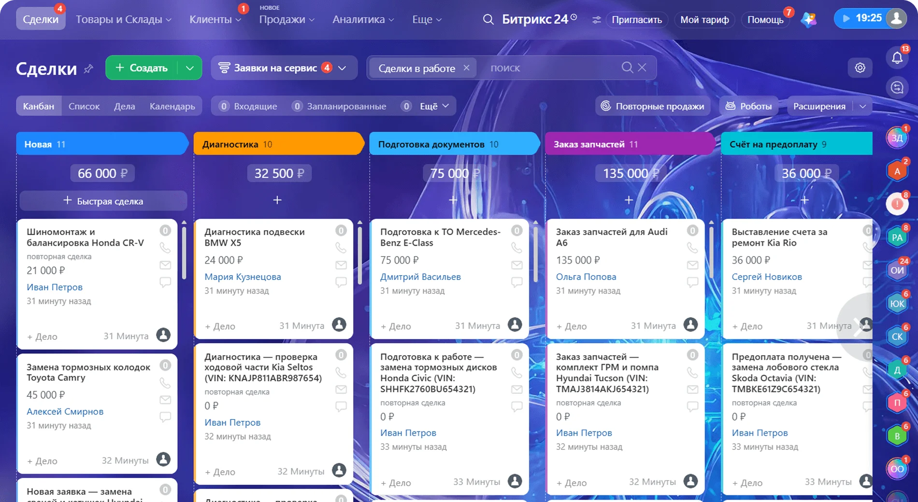
Task: Add deal in Заказ запчастей column plus
Action: click(629, 200)
